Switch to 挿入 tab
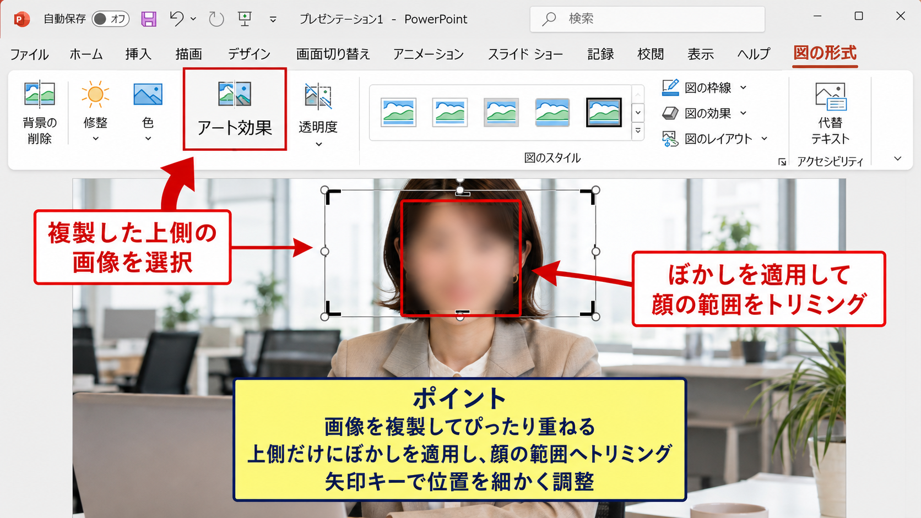This screenshot has width=921, height=518. point(138,54)
